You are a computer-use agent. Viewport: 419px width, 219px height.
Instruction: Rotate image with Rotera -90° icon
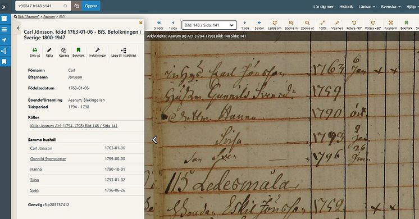[x=354, y=25]
